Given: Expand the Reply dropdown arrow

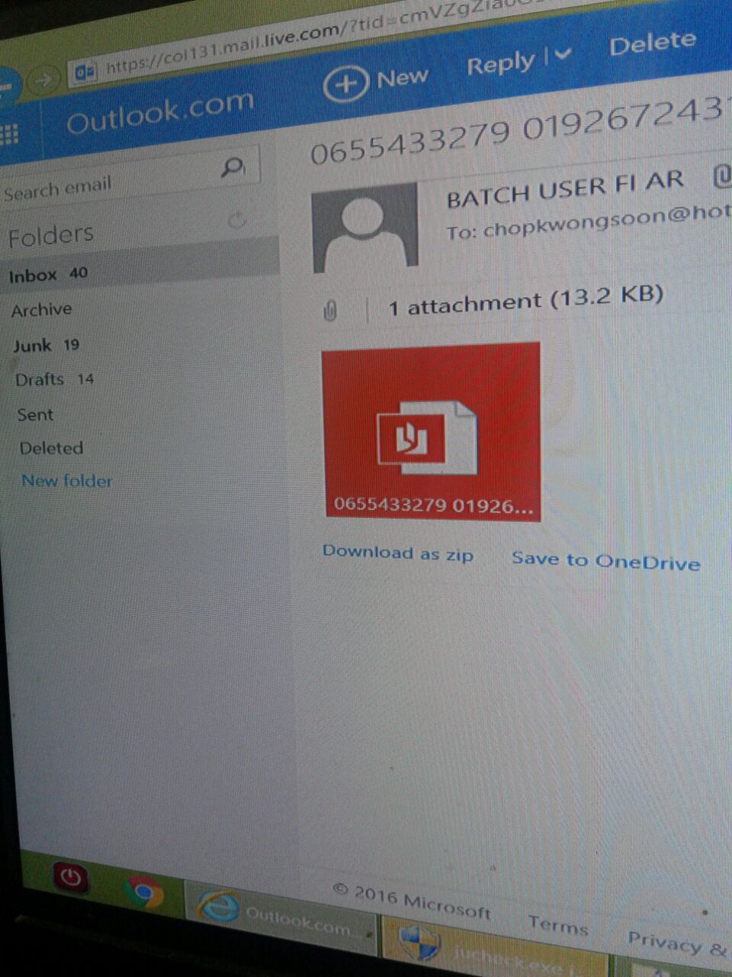Looking at the screenshot, I should pos(563,54).
